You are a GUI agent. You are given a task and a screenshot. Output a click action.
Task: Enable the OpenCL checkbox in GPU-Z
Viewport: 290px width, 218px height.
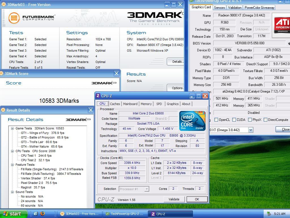[x=216, y=120]
